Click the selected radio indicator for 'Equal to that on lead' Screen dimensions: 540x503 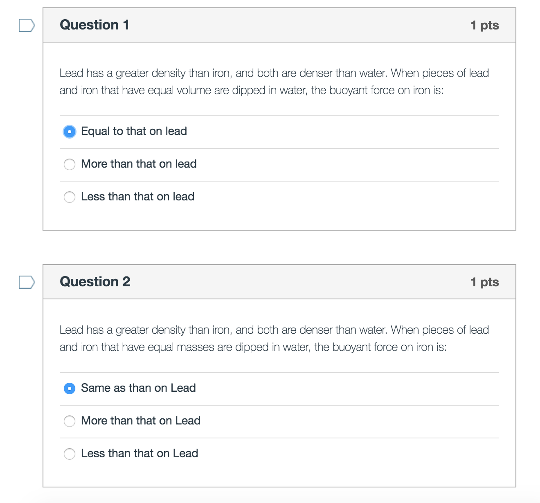69,132
